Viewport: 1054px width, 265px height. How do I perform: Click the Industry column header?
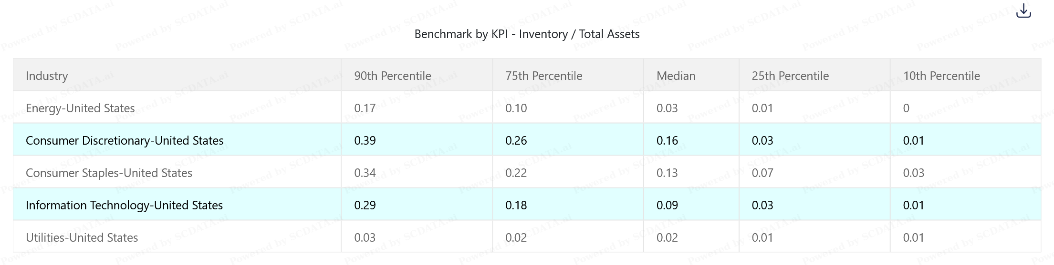tap(47, 76)
